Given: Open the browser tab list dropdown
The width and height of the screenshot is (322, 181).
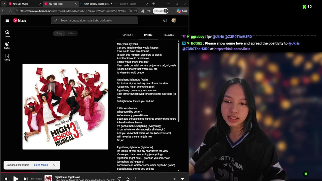Looking at the screenshot, I should 4,4.
